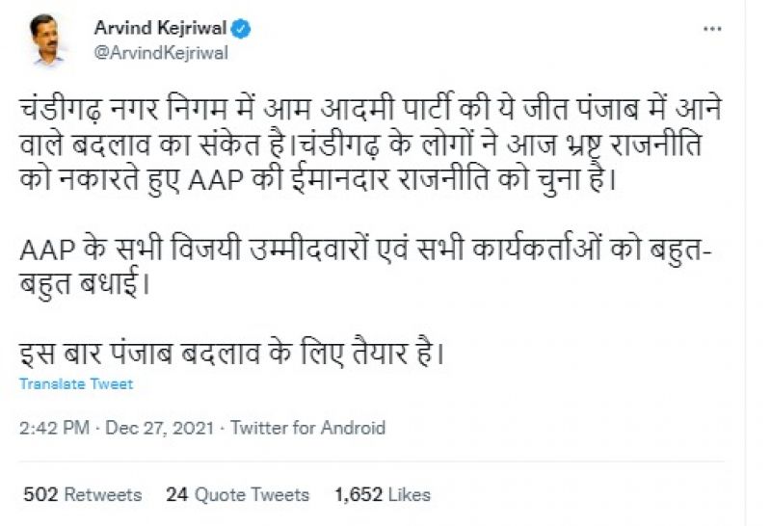This screenshot has height=526, width=771.
Task: Show the 1,652 Likes list
Action: pos(383,494)
